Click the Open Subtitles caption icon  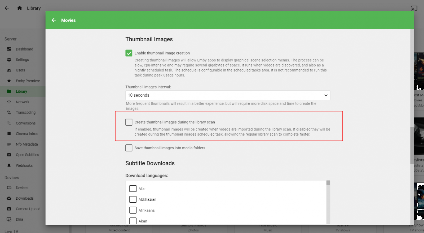9,155
